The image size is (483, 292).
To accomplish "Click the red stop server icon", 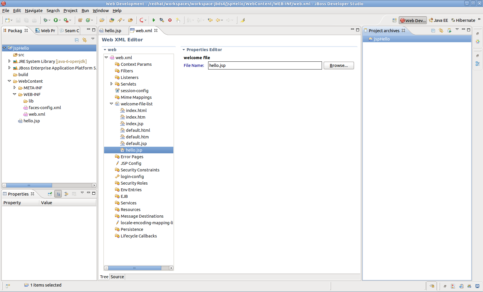I will click(170, 20).
